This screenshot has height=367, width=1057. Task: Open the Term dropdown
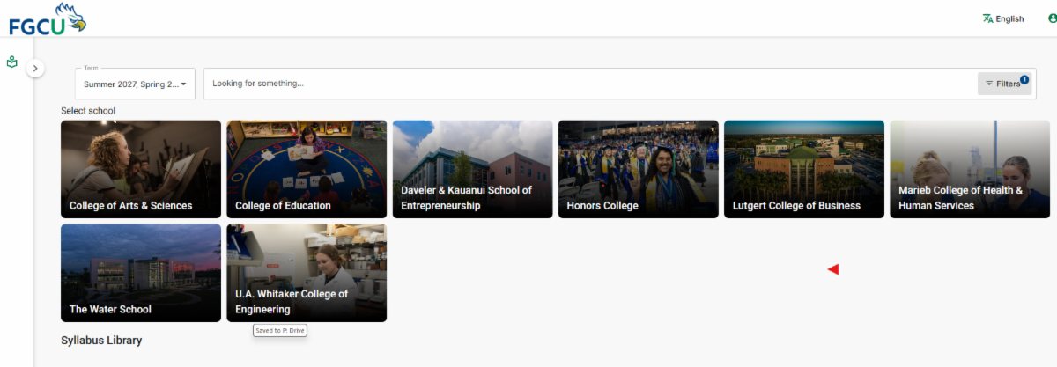pos(135,84)
